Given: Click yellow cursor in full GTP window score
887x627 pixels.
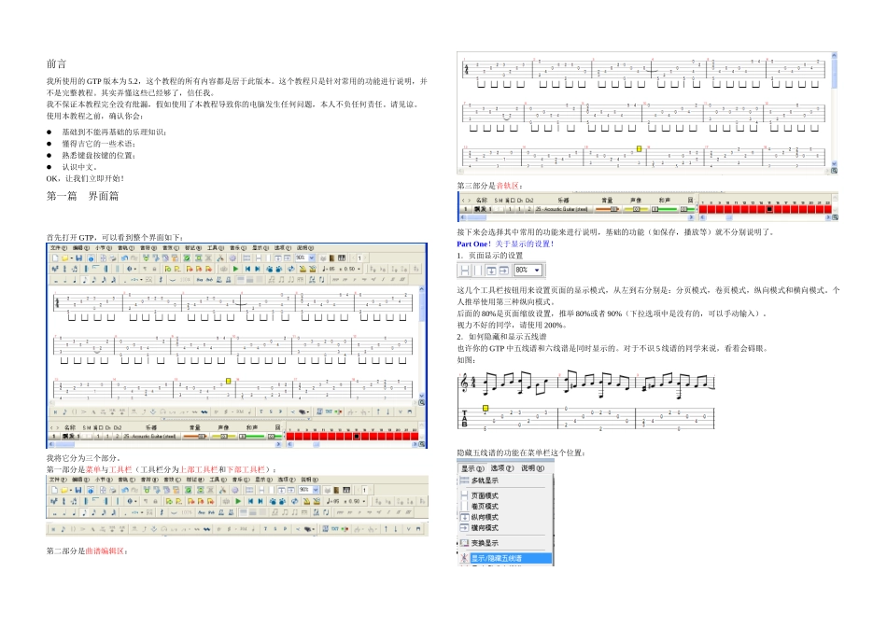Looking at the screenshot, I should tap(229, 381).
